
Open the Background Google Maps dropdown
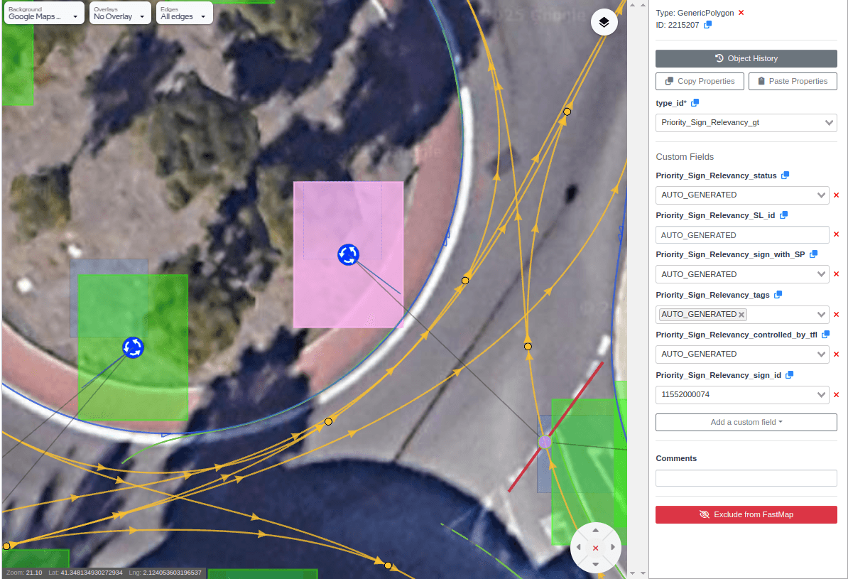tap(44, 13)
